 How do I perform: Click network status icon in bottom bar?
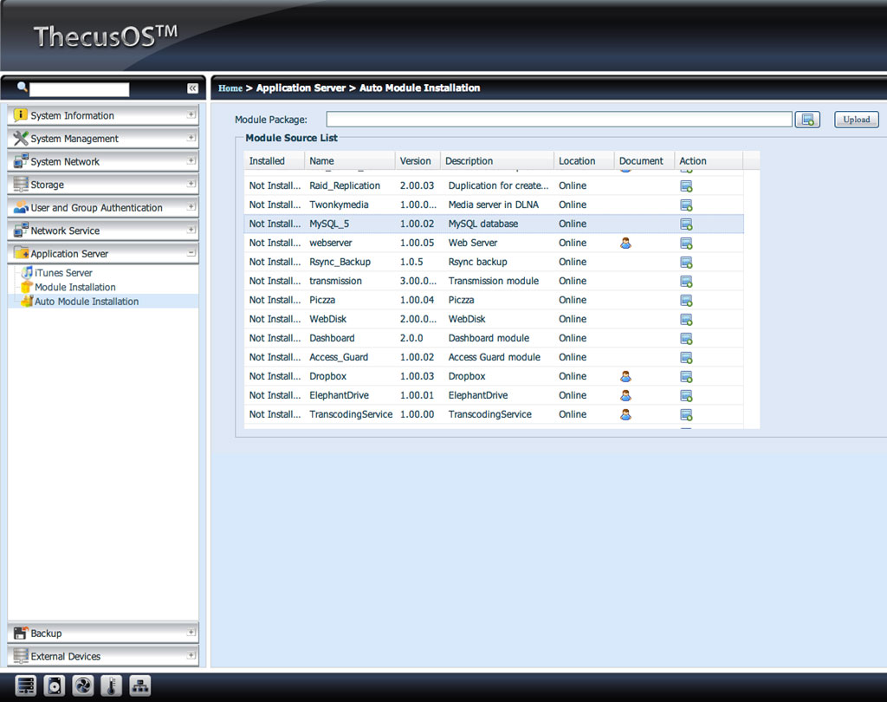(x=139, y=686)
